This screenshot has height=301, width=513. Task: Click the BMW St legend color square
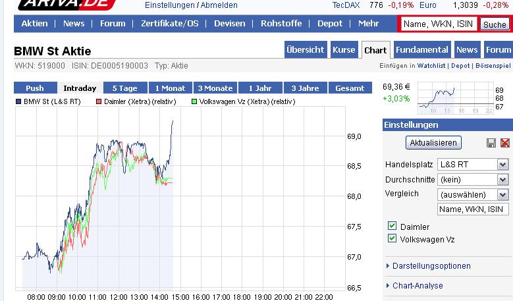18,101
